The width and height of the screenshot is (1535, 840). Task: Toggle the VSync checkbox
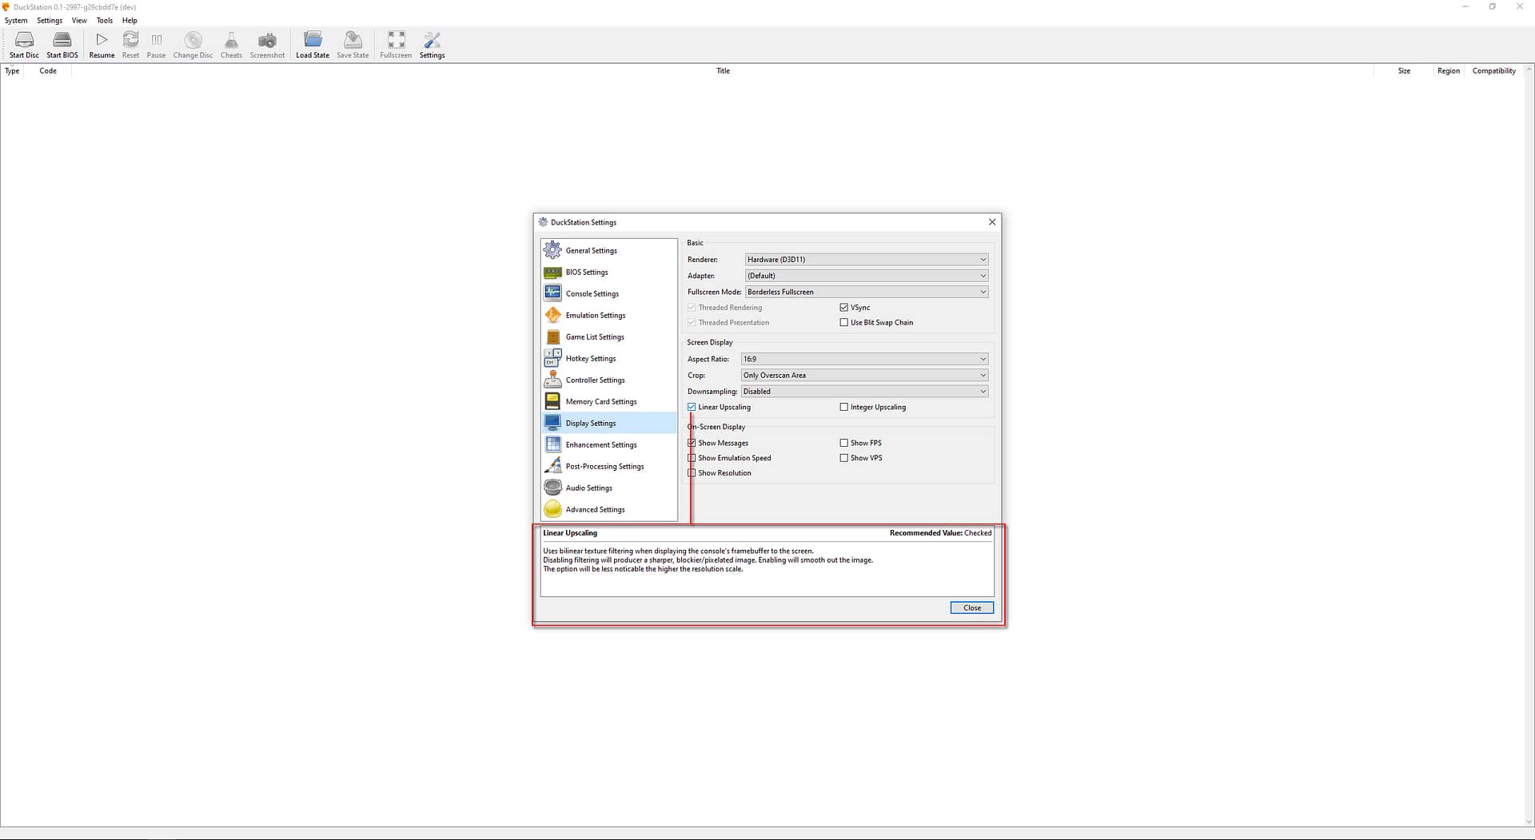843,308
